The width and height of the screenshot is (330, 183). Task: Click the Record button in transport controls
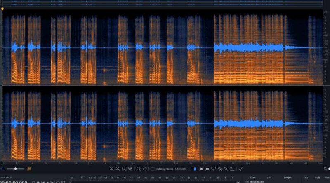[x=38, y=182]
